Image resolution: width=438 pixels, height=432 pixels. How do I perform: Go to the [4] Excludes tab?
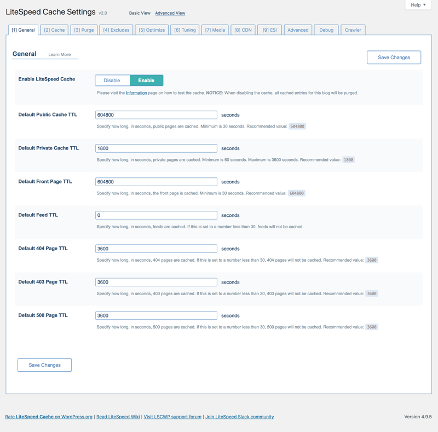pyautogui.click(x=116, y=30)
